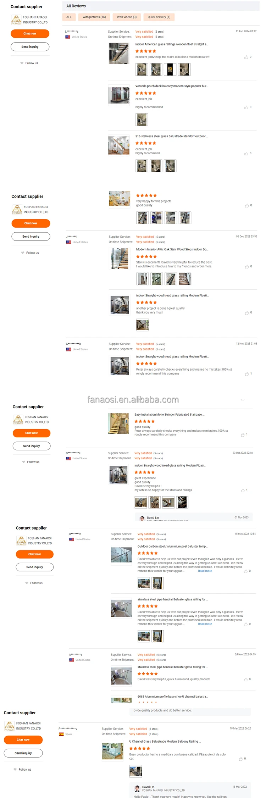
Task: Open the Easy Installation Mono Stringer staircase thumbnail
Action: click(118, 423)
